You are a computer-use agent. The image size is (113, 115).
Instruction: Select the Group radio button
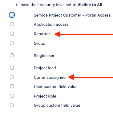click(12, 43)
